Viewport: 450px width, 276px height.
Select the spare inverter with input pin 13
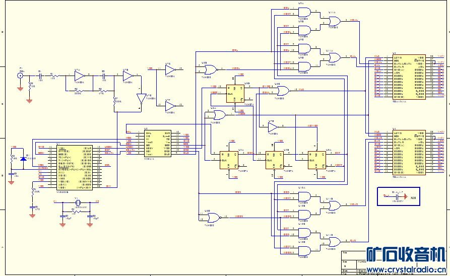pyautogui.click(x=170, y=106)
